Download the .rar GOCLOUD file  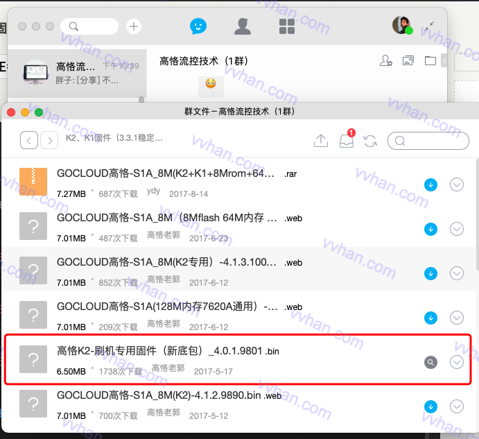430,184
